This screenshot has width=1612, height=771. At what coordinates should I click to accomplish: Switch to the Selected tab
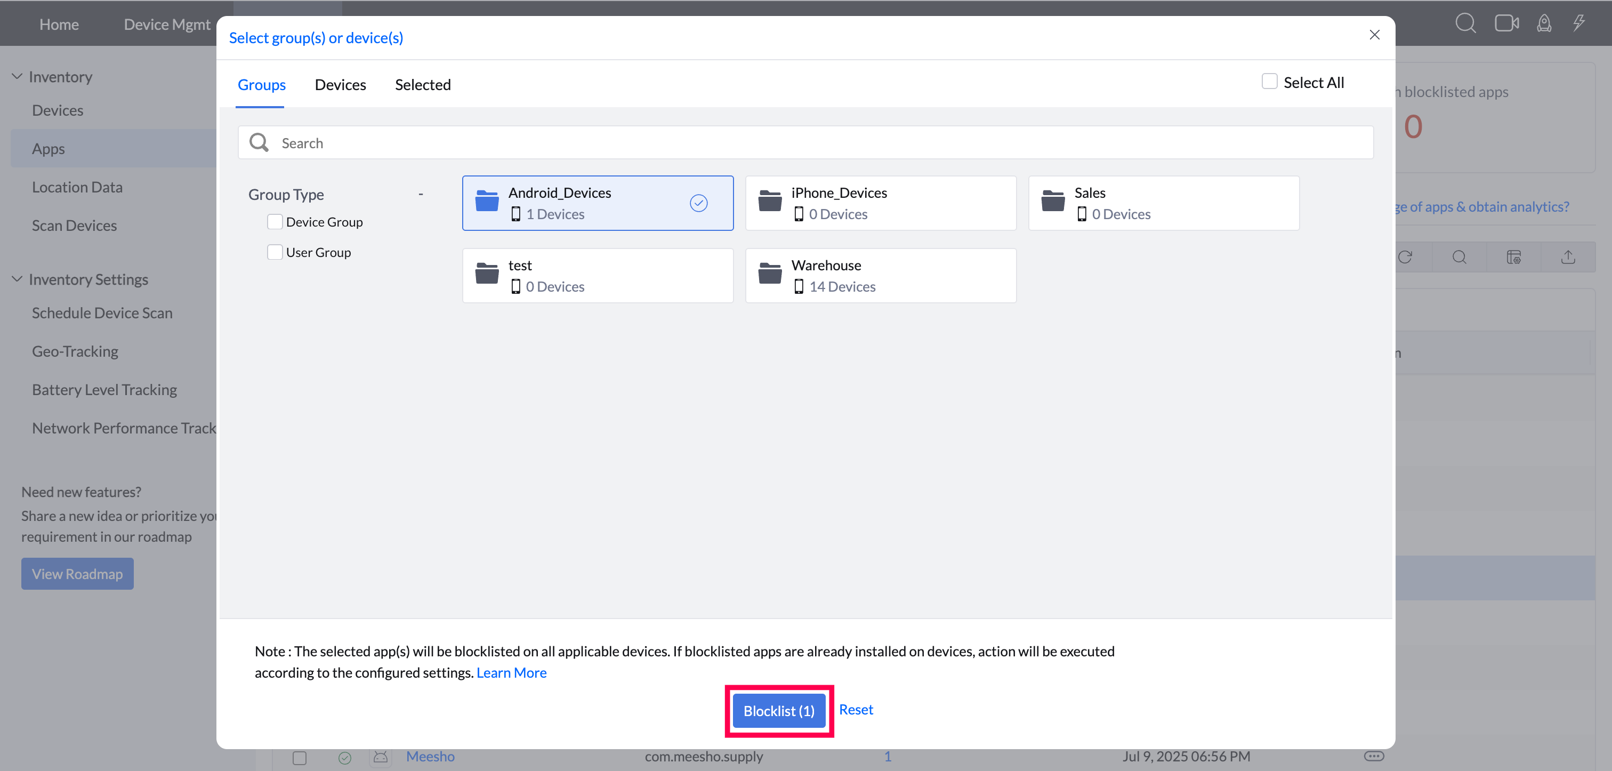point(422,84)
